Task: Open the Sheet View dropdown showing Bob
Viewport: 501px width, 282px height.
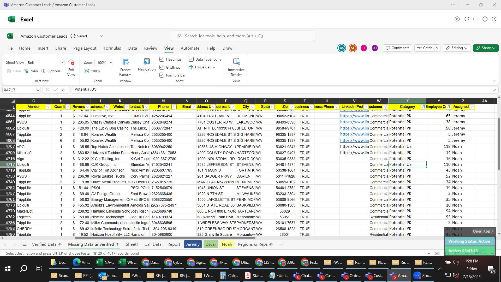Action: (x=45, y=62)
